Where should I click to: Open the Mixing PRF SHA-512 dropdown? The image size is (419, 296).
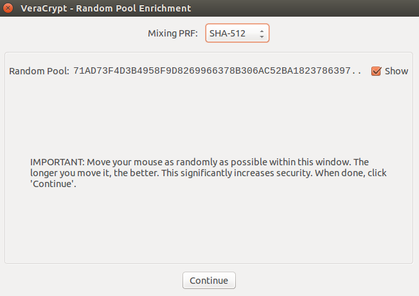click(237, 33)
